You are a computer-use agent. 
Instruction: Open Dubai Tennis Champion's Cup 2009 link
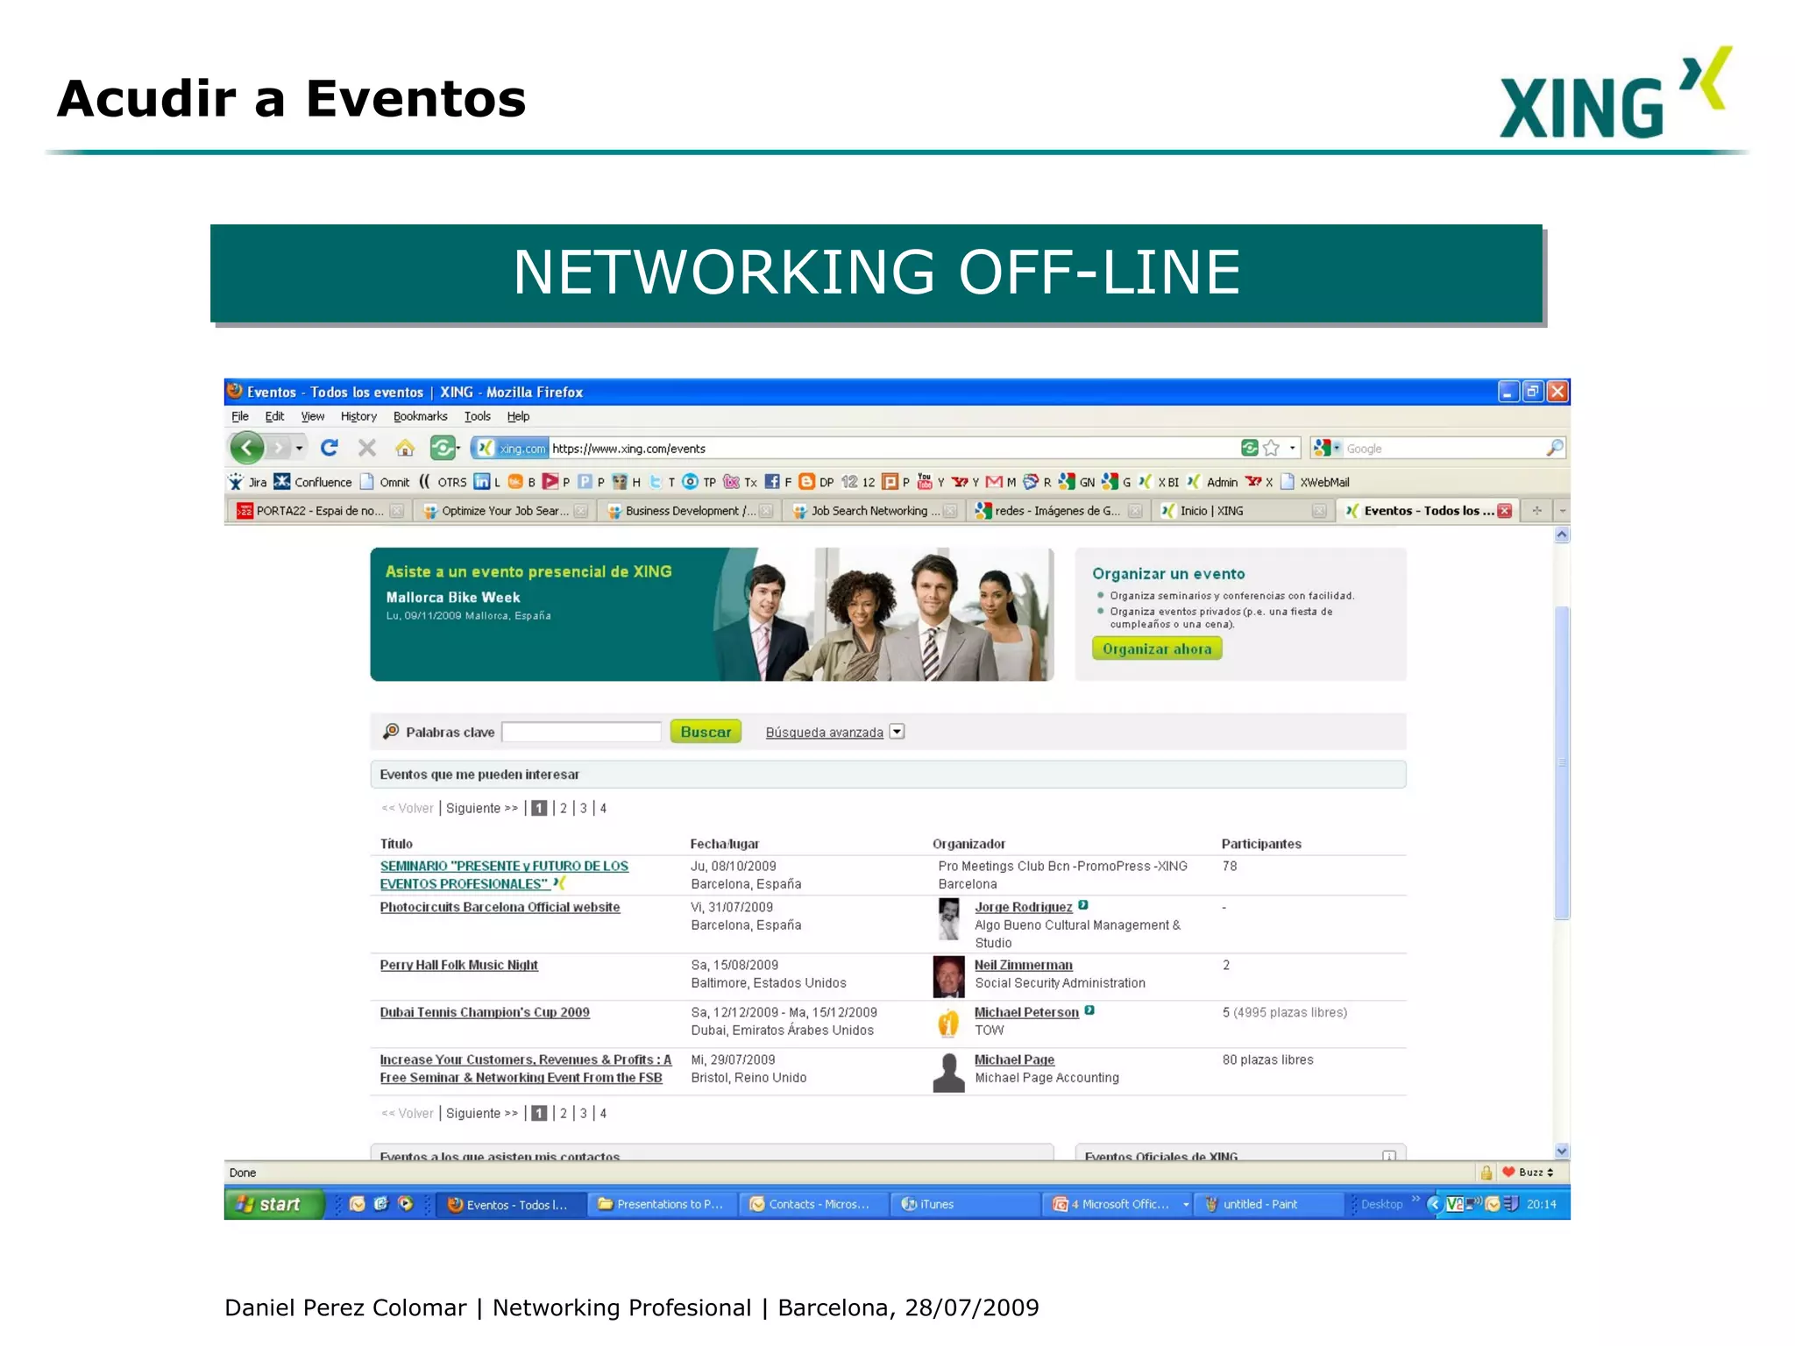(x=485, y=1012)
